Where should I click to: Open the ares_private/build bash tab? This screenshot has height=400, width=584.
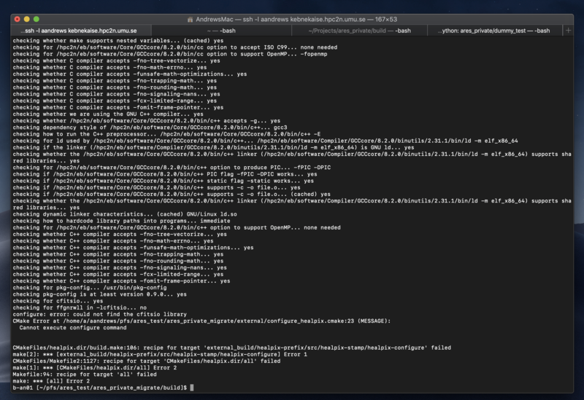tap(359, 31)
